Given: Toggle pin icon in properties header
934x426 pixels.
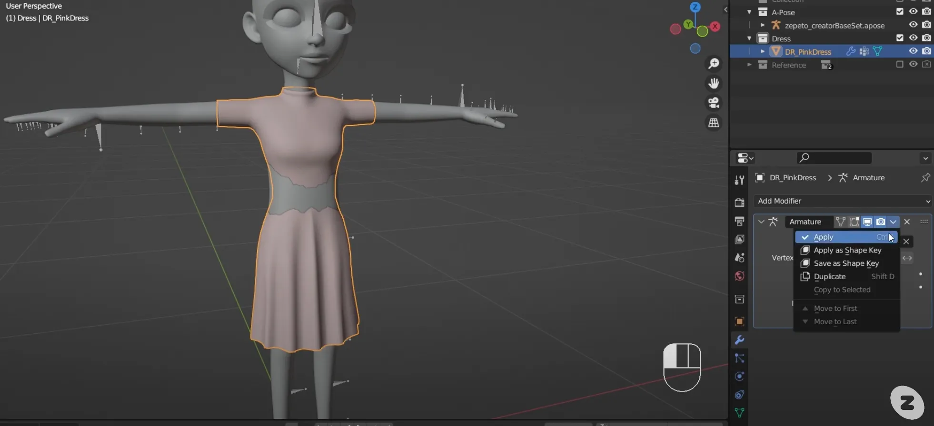Looking at the screenshot, I should (925, 177).
